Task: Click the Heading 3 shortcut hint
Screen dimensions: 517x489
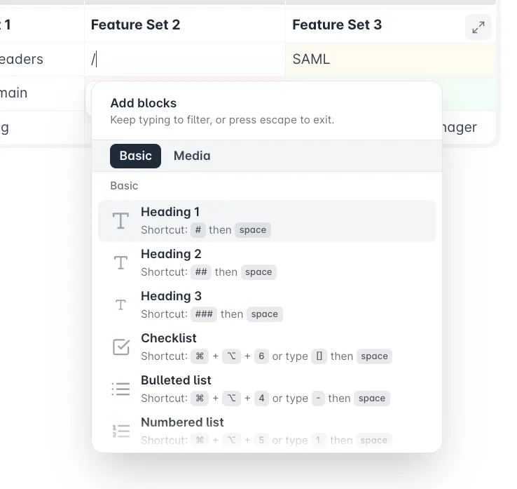Action: (212, 314)
